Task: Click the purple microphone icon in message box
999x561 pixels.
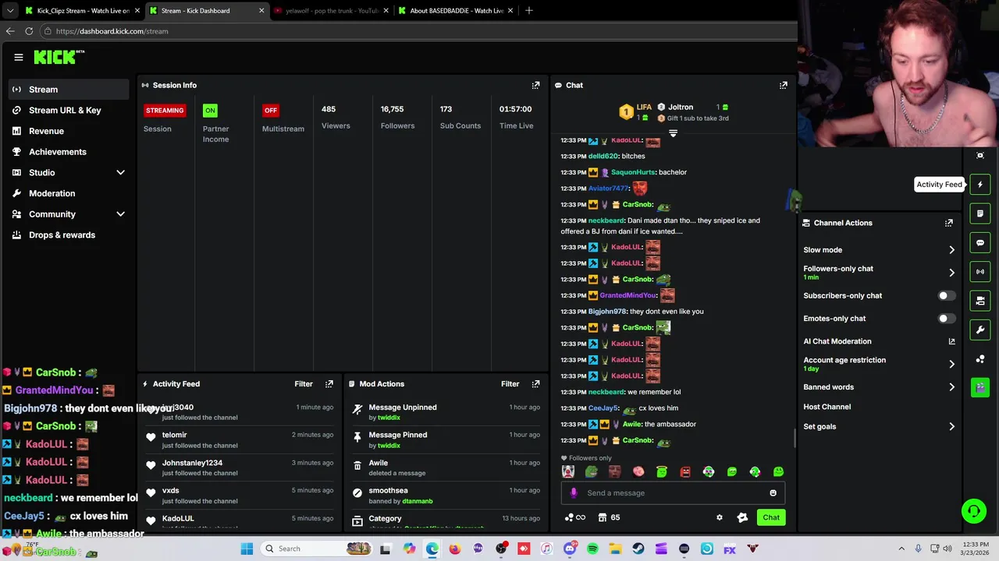Action: click(x=574, y=492)
